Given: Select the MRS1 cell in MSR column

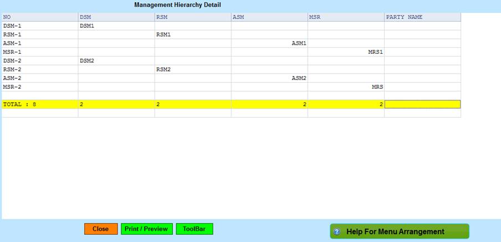Looking at the screenshot, I should tap(345, 52).
